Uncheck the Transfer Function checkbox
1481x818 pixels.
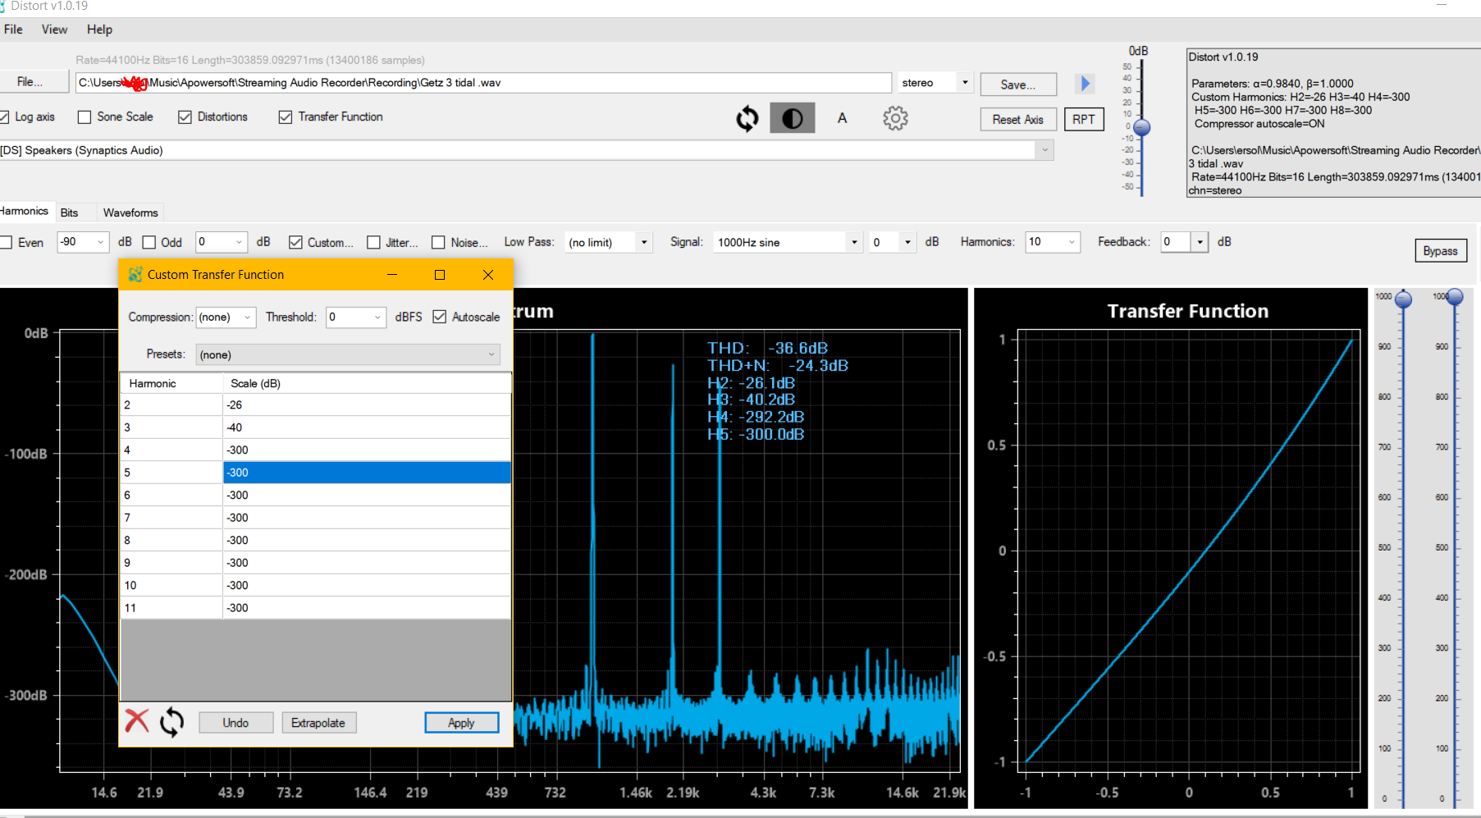pyautogui.click(x=286, y=117)
